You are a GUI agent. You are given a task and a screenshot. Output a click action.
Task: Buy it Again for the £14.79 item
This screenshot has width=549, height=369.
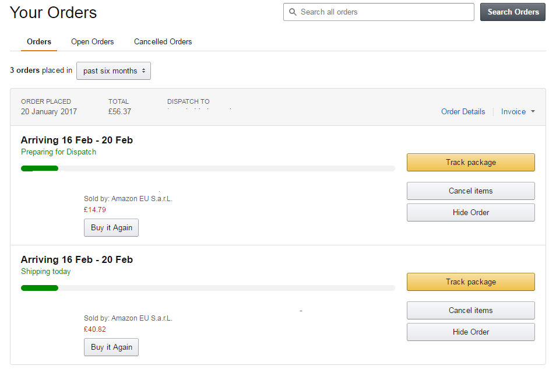[111, 227]
